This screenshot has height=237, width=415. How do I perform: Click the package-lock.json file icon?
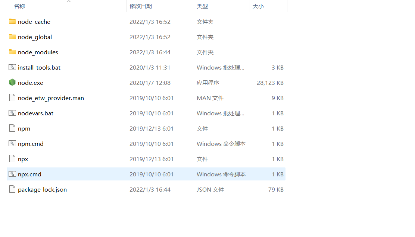[x=12, y=189]
